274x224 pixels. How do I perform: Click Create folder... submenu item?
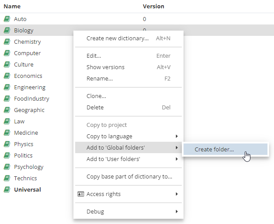214,150
